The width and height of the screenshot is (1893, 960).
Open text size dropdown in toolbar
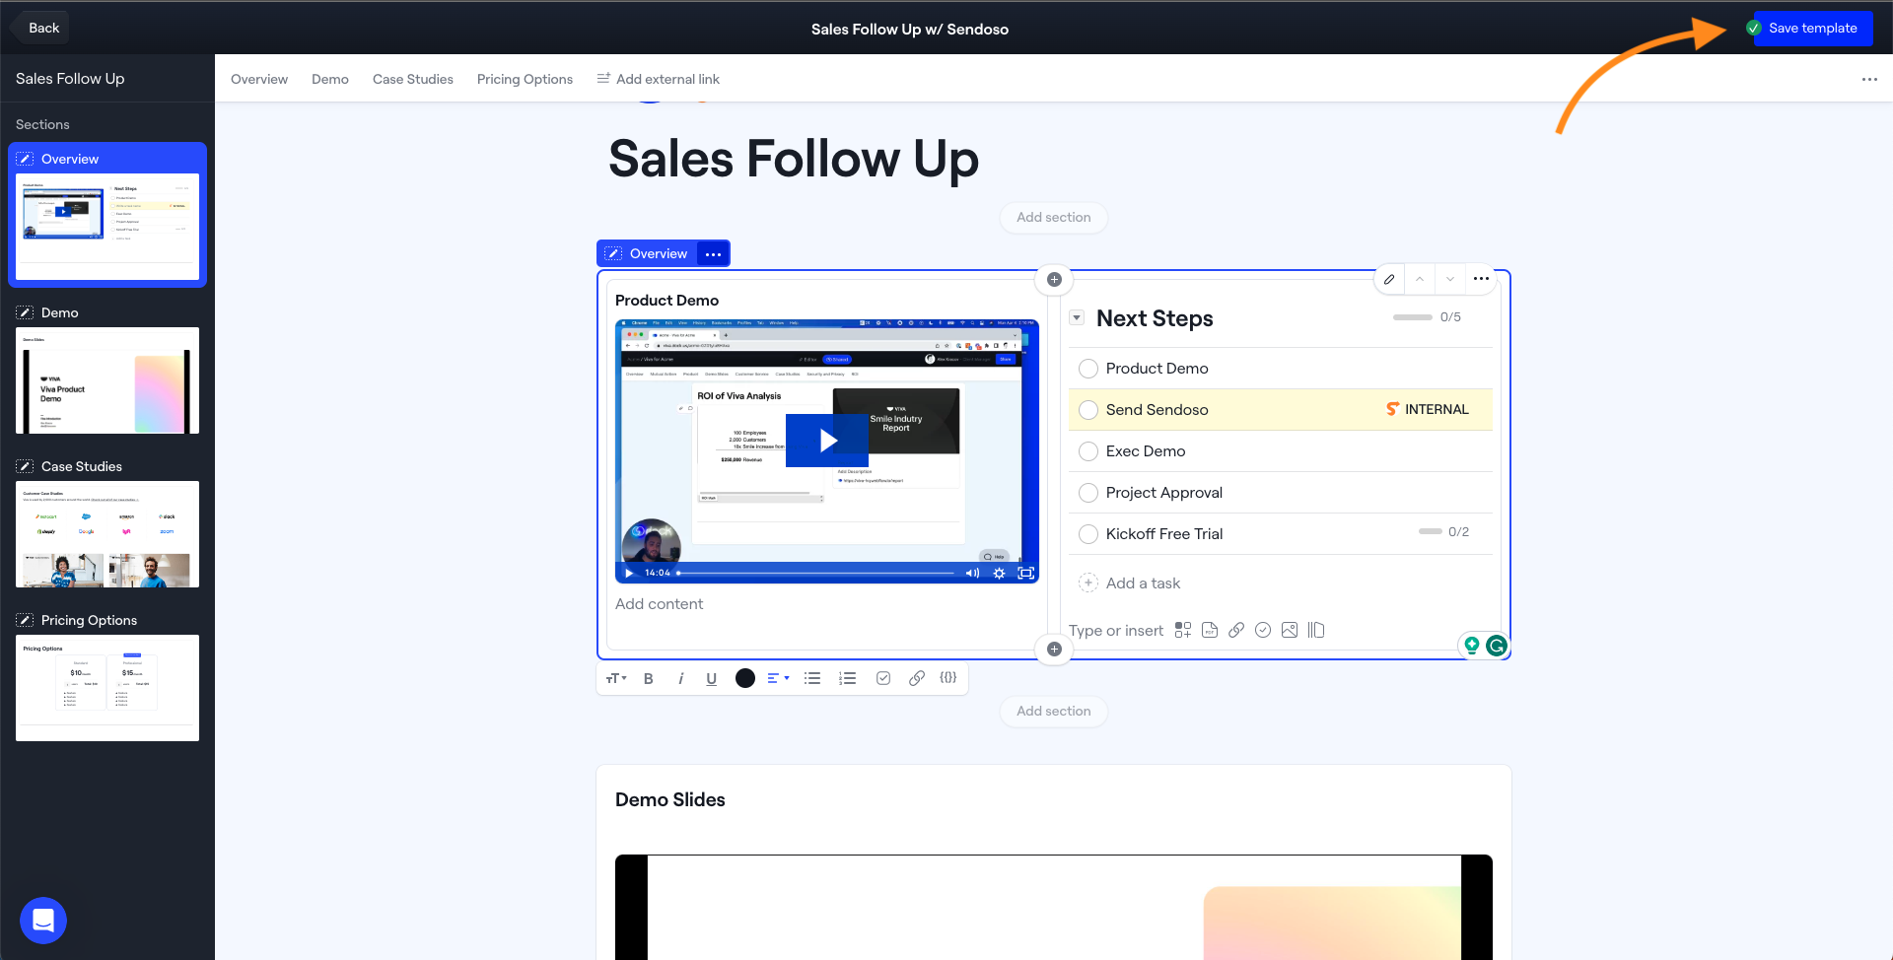(x=616, y=678)
